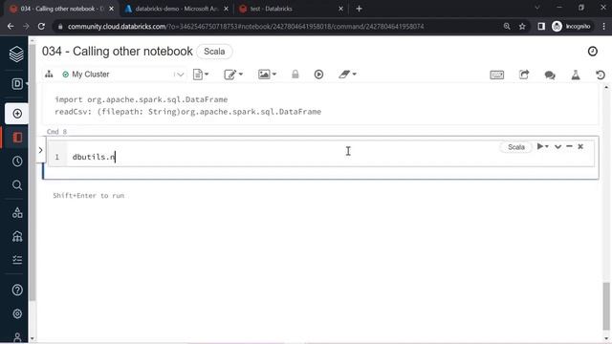Click the cluster hierarchy icon beside My Cluster
The image size is (612, 344).
pos(49,75)
